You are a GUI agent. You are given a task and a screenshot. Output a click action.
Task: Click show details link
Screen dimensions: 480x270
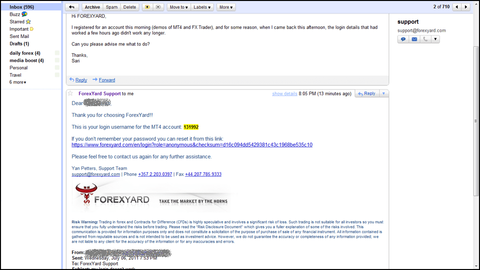[285, 94]
